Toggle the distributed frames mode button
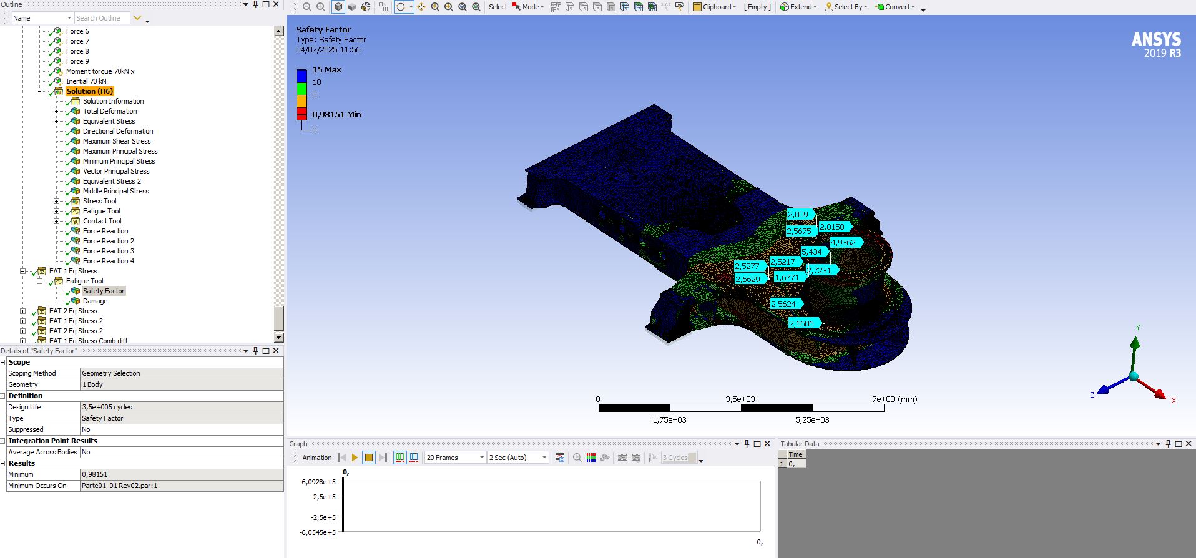The width and height of the screenshot is (1196, 558). point(400,458)
